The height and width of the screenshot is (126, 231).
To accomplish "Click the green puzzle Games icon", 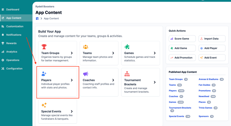I will pos(127,47).
